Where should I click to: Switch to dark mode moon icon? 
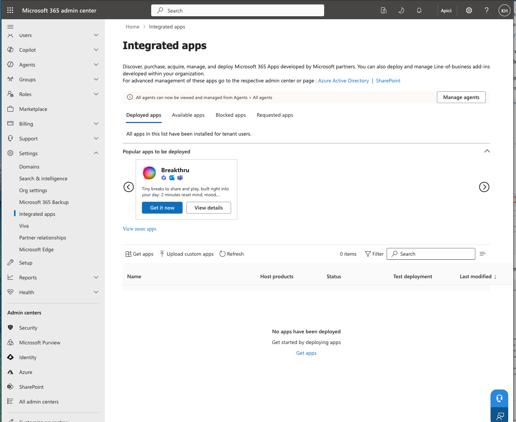401,10
